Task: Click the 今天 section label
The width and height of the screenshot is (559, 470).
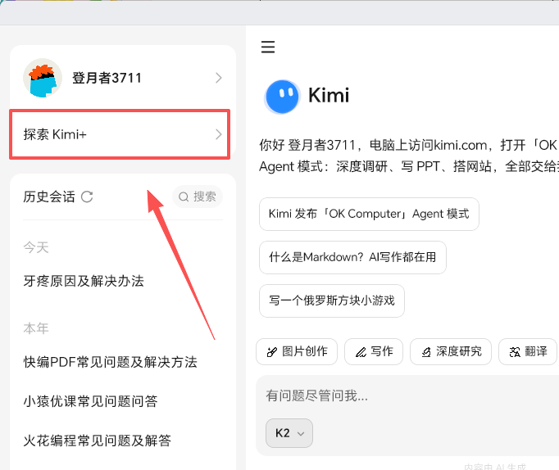Action: (36, 247)
